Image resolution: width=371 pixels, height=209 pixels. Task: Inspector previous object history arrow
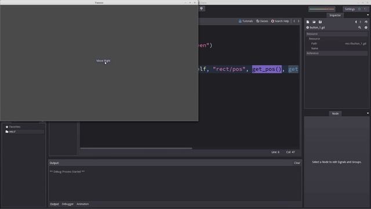point(356,22)
